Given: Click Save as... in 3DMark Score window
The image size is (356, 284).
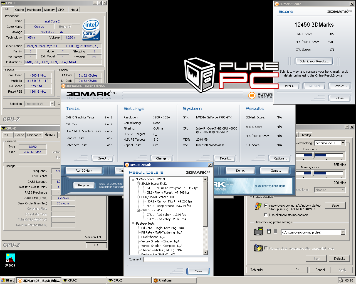Looking at the screenshot, I should [340, 86].
